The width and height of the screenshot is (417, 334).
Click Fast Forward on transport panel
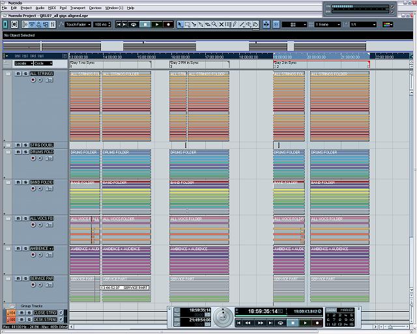click(x=261, y=323)
